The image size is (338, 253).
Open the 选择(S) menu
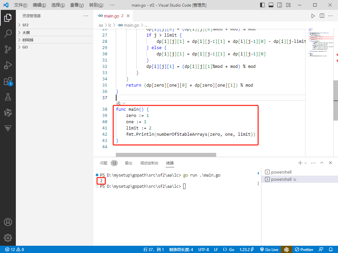click(58, 5)
